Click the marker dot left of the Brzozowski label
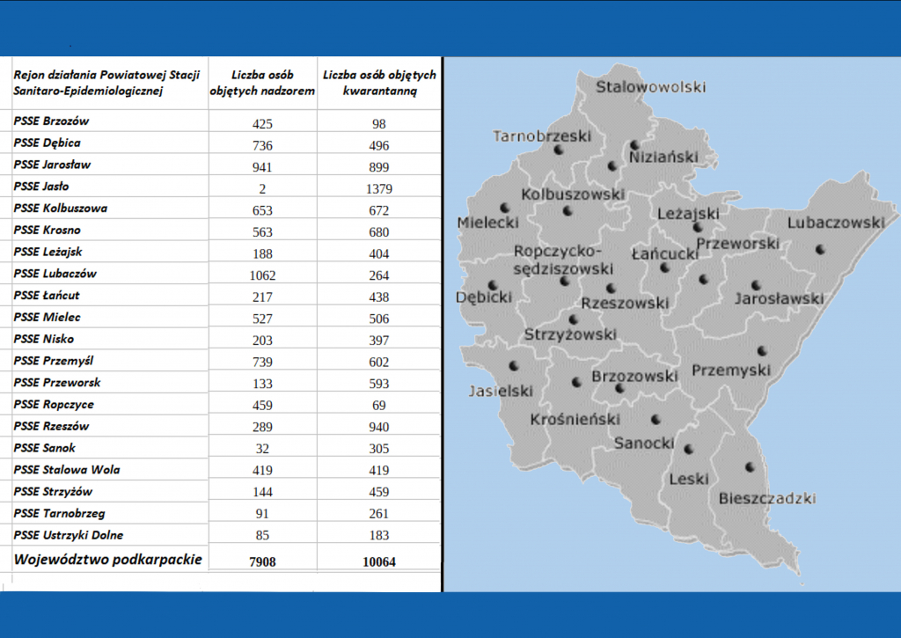 click(x=576, y=382)
